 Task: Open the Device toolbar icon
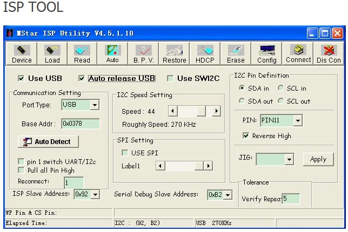(22, 53)
